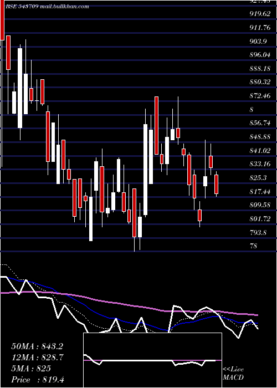Image resolution: width=277 pixels, height=388 pixels.
Task: Click inside the MACD inset chart box
Action: coord(152,360)
